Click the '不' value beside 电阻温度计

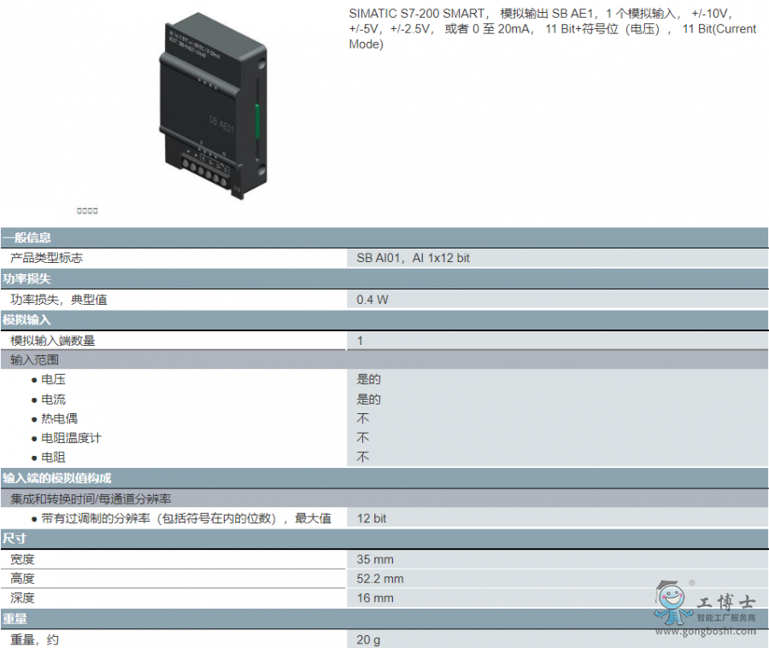click(x=363, y=438)
